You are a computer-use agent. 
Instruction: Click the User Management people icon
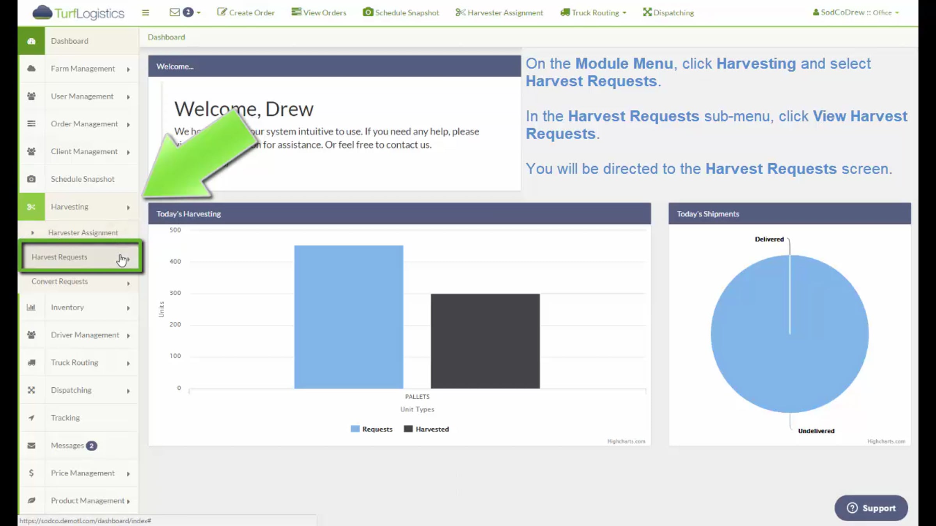pyautogui.click(x=31, y=96)
